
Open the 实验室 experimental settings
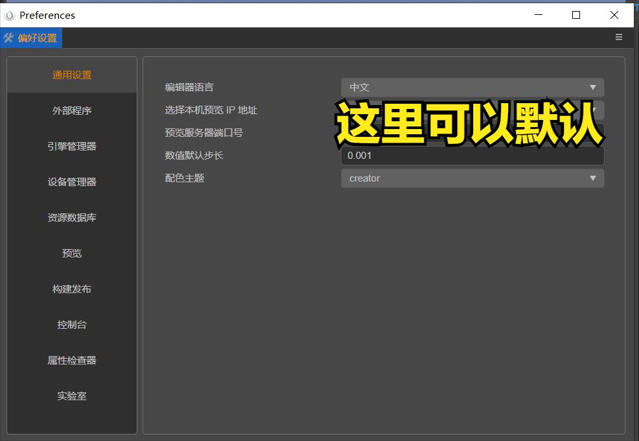[71, 396]
